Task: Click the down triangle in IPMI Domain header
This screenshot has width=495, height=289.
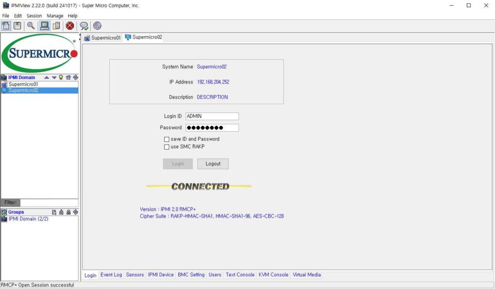Action: (x=54, y=78)
